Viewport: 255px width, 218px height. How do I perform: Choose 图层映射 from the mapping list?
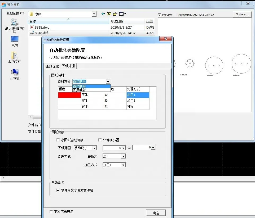point(80,90)
